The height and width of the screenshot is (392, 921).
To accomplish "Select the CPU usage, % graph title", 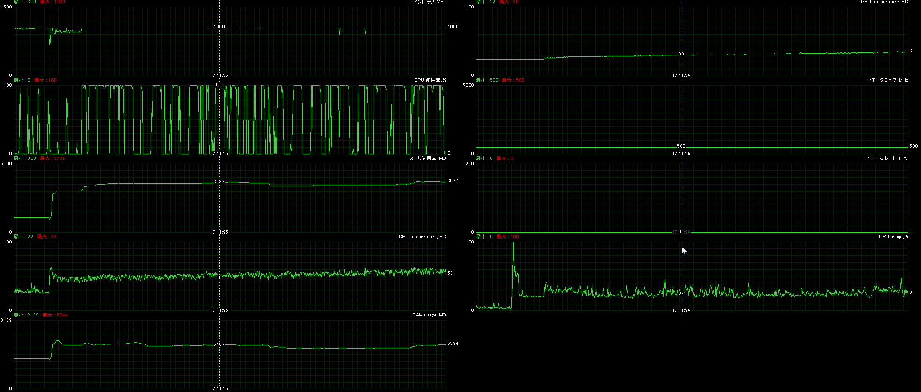I will 893,237.
